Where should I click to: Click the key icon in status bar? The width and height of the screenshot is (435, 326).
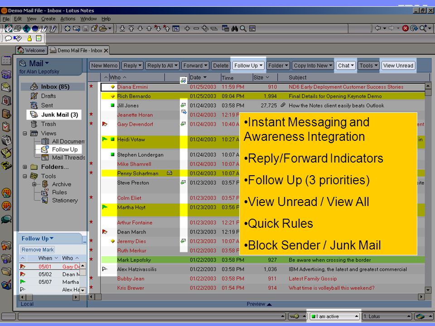[x=295, y=316]
